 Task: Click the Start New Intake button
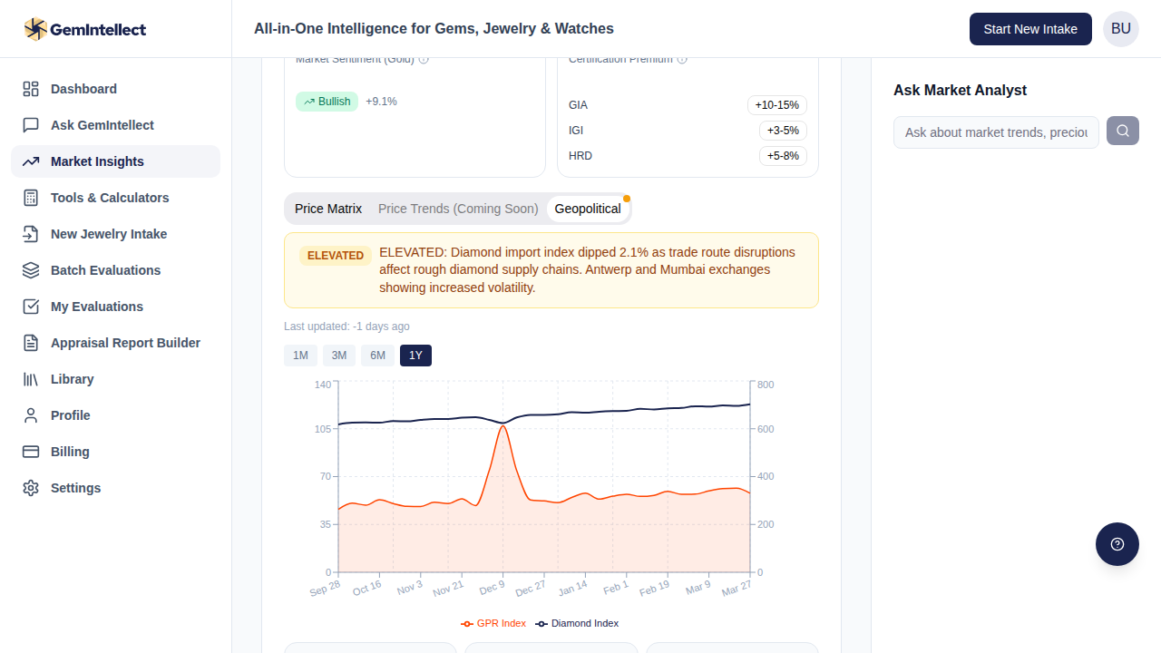click(1030, 29)
